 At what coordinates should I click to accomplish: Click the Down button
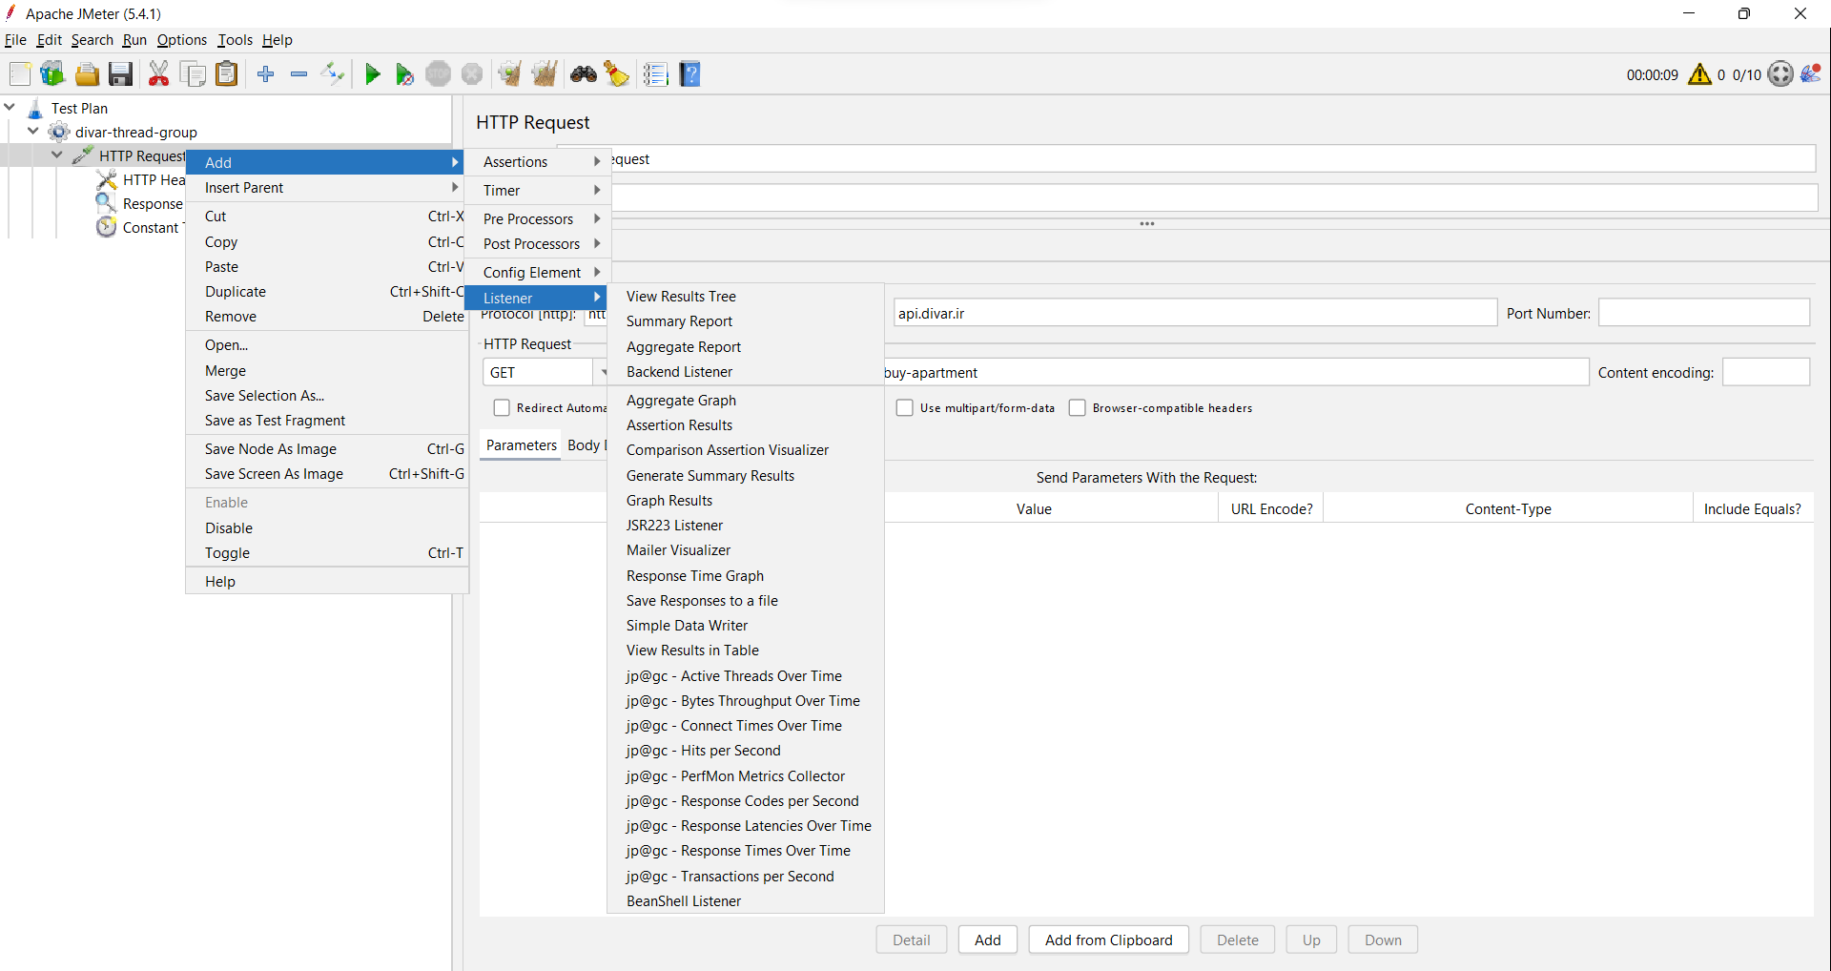[1383, 940]
